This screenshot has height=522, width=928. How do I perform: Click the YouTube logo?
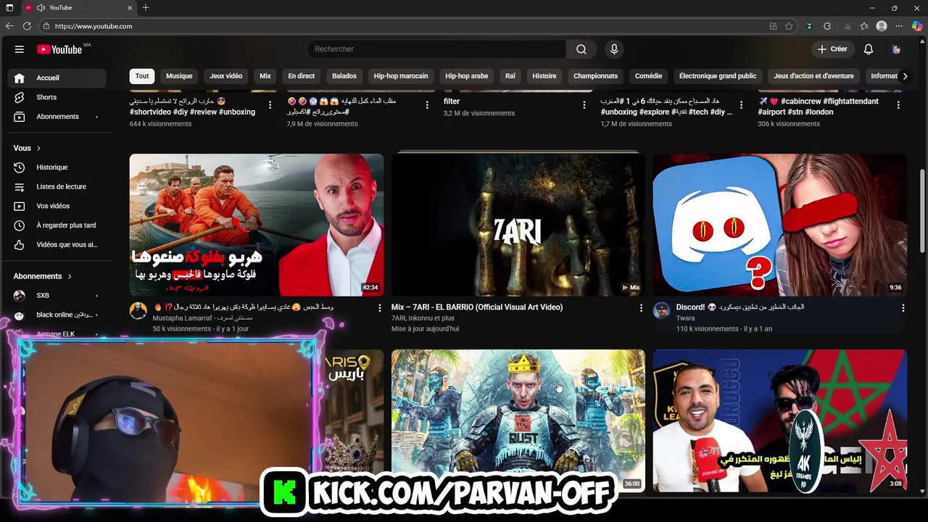click(59, 49)
